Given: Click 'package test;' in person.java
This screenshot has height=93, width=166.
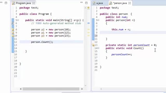Looking at the screenshot, I should pyautogui.click(x=109, y=8).
